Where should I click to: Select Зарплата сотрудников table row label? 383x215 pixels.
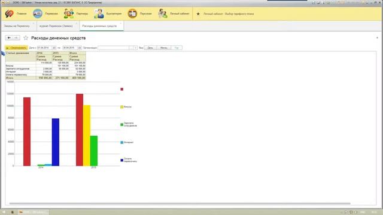coord(20,69)
